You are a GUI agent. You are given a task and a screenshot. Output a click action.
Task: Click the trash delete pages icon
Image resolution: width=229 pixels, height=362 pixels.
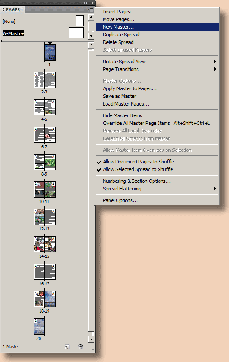click(x=80, y=347)
